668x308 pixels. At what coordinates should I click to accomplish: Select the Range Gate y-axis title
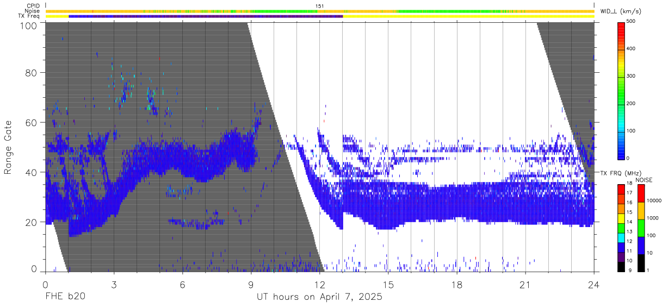pos(8,148)
